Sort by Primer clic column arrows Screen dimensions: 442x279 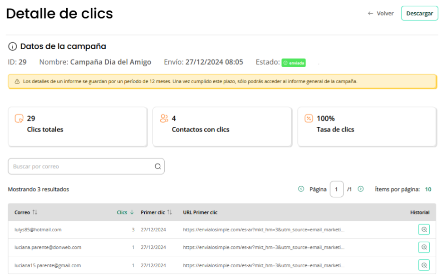(x=169, y=212)
